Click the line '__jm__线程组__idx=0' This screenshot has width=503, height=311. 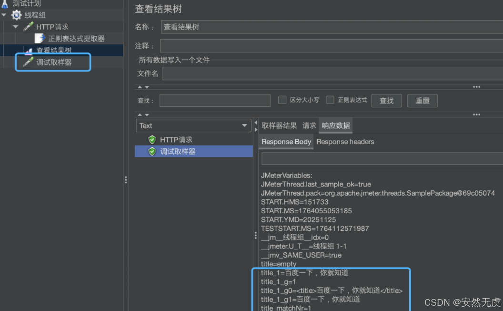[x=295, y=238]
